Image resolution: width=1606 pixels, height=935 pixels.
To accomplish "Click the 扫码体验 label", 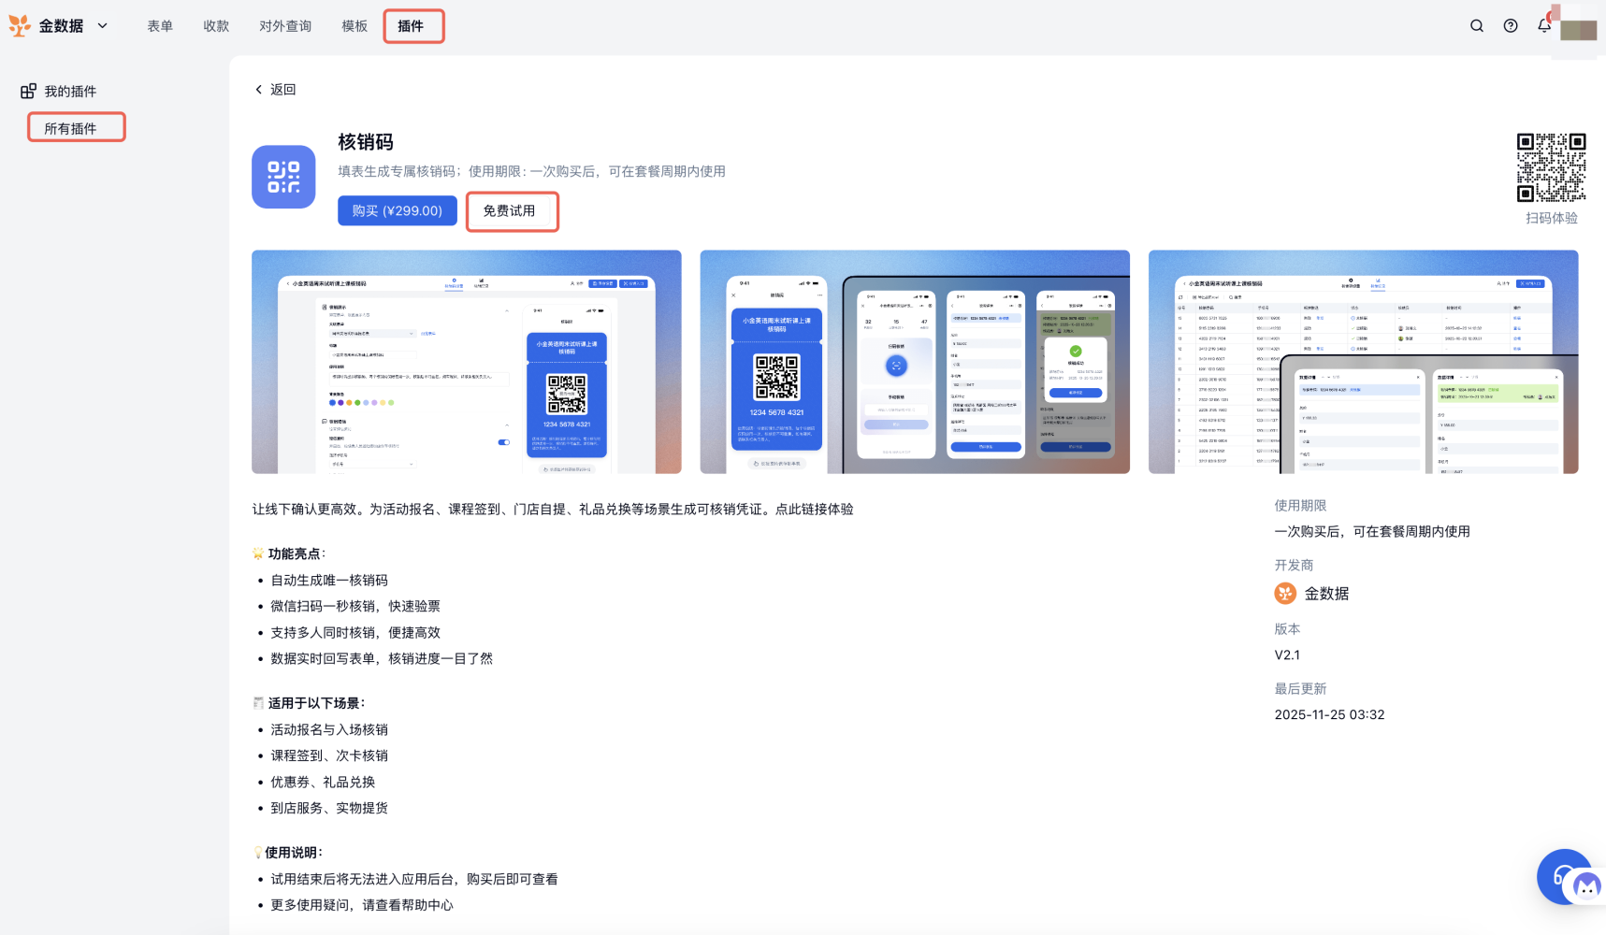I will click(x=1552, y=218).
